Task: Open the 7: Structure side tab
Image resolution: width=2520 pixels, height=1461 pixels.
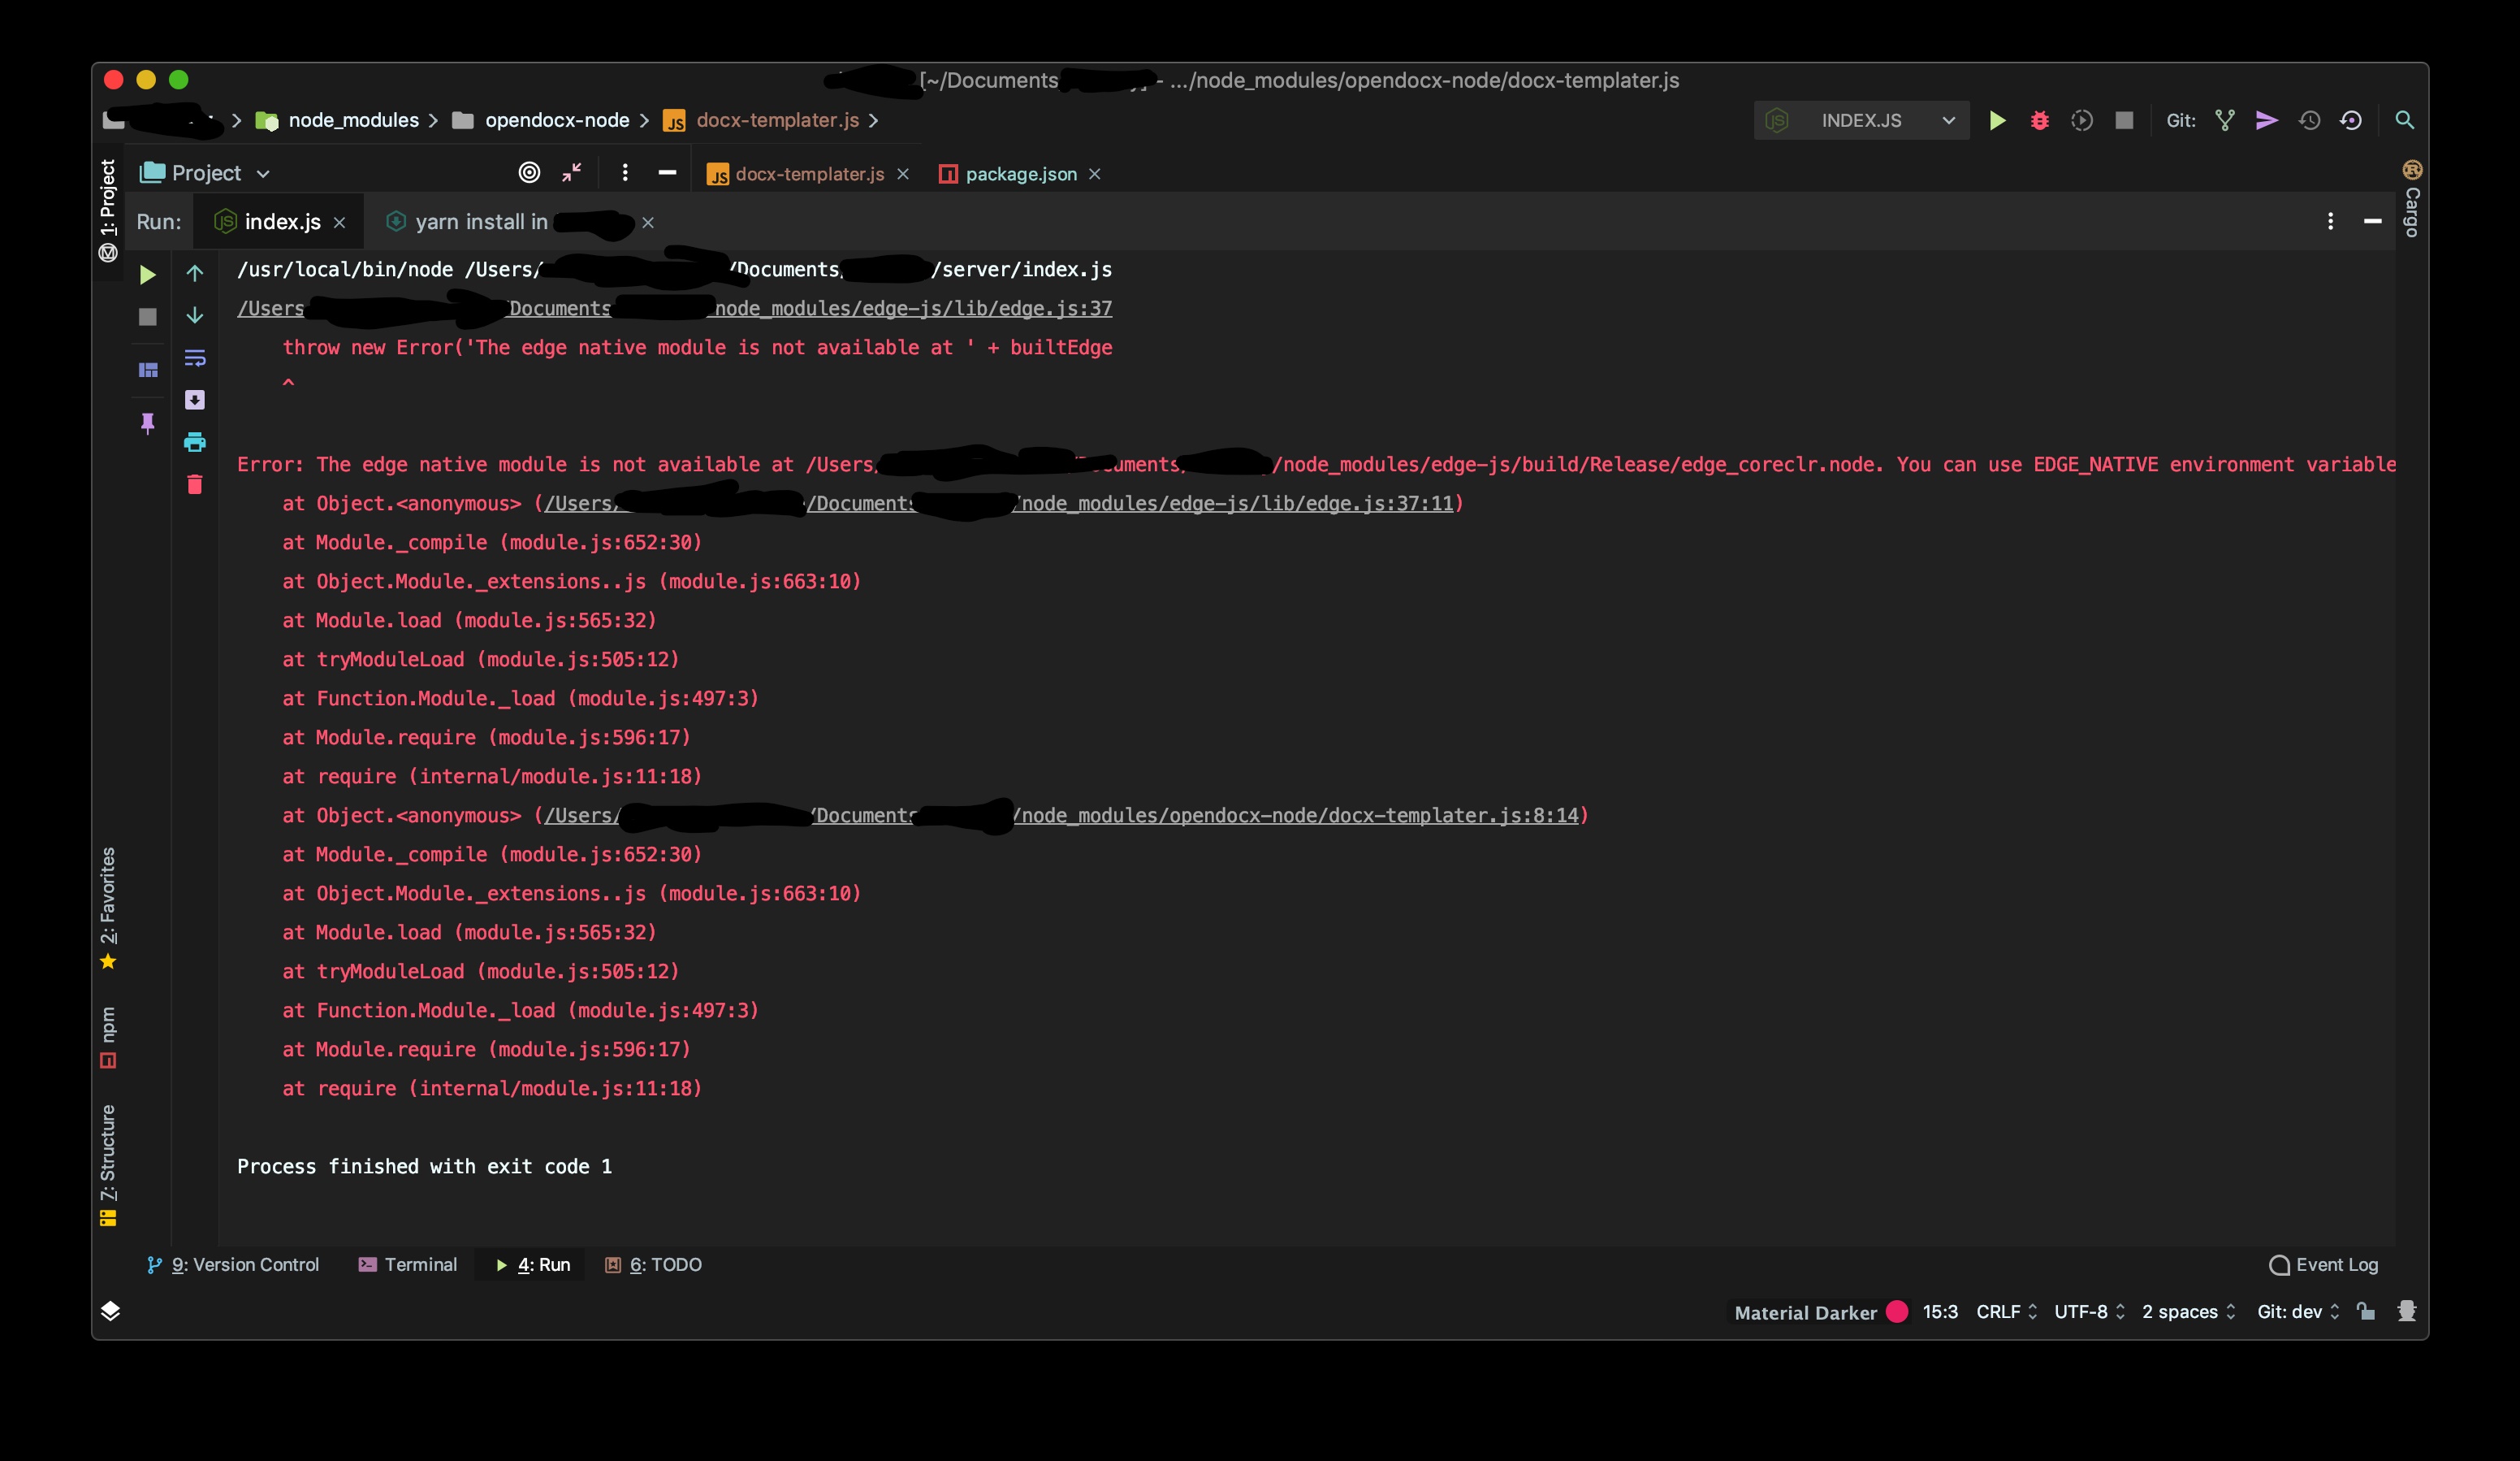Action: [108, 1166]
